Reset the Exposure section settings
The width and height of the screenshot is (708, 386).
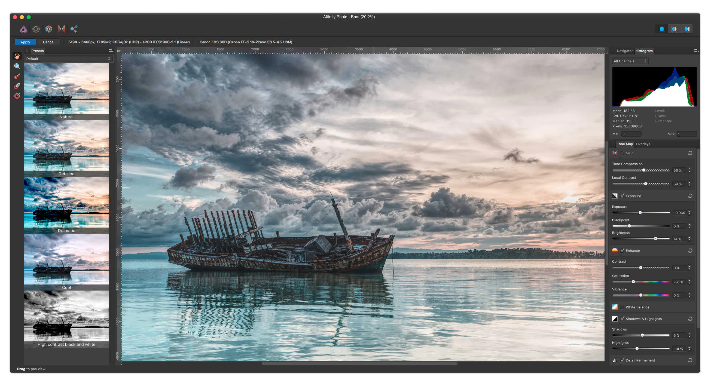[690, 196]
